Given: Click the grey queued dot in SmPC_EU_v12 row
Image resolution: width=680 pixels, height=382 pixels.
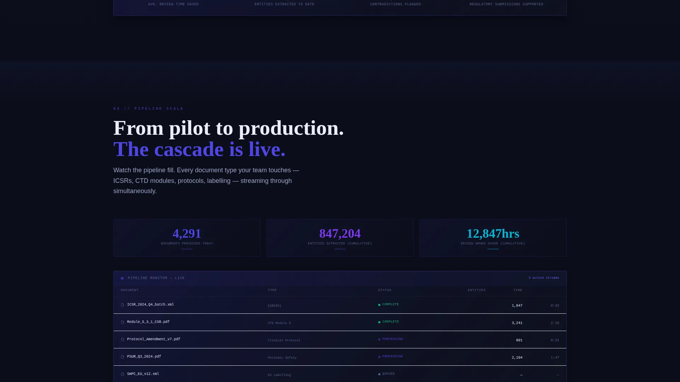Looking at the screenshot, I should 379,374.
